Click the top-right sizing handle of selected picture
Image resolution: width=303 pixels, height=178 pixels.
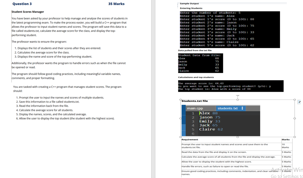(x=294, y=100)
